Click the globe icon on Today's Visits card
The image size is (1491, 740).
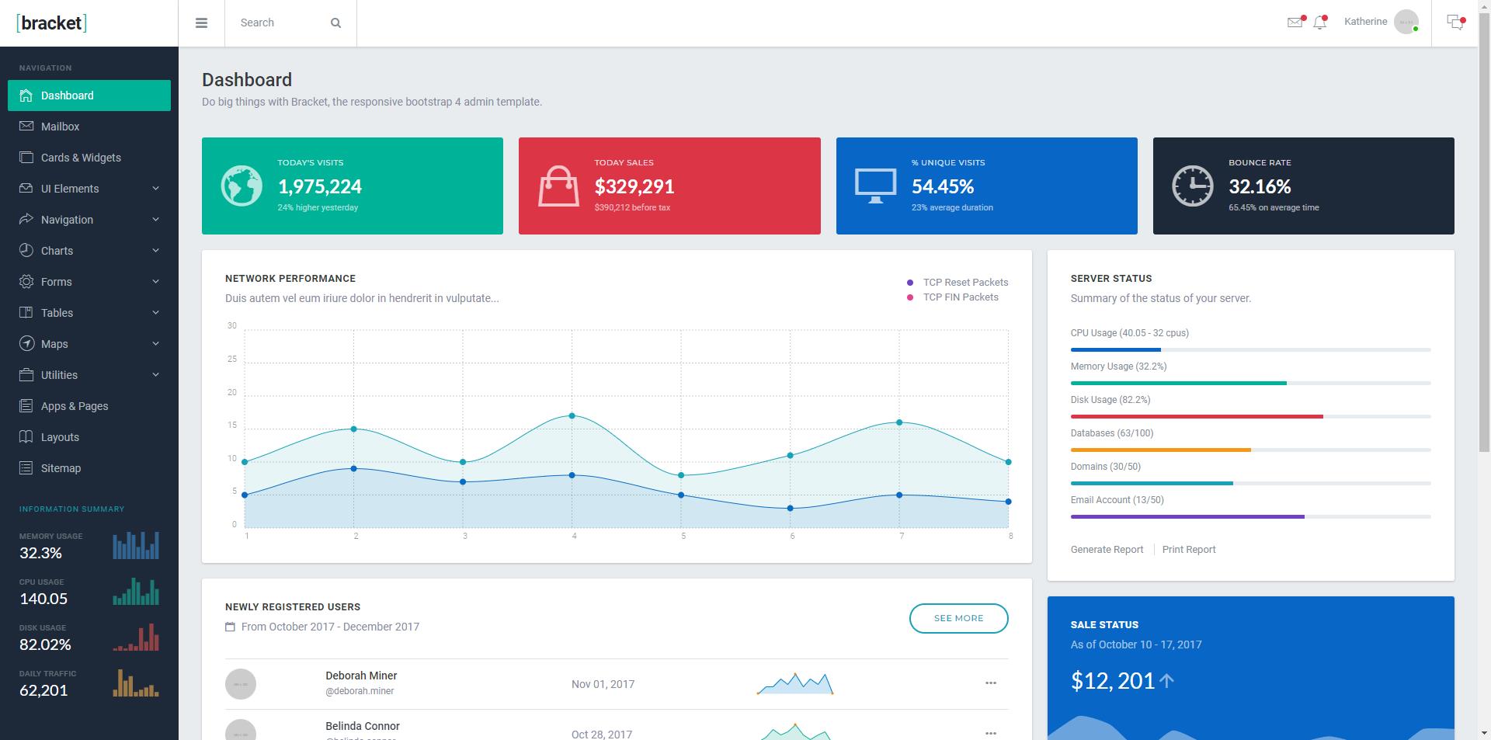tap(242, 186)
